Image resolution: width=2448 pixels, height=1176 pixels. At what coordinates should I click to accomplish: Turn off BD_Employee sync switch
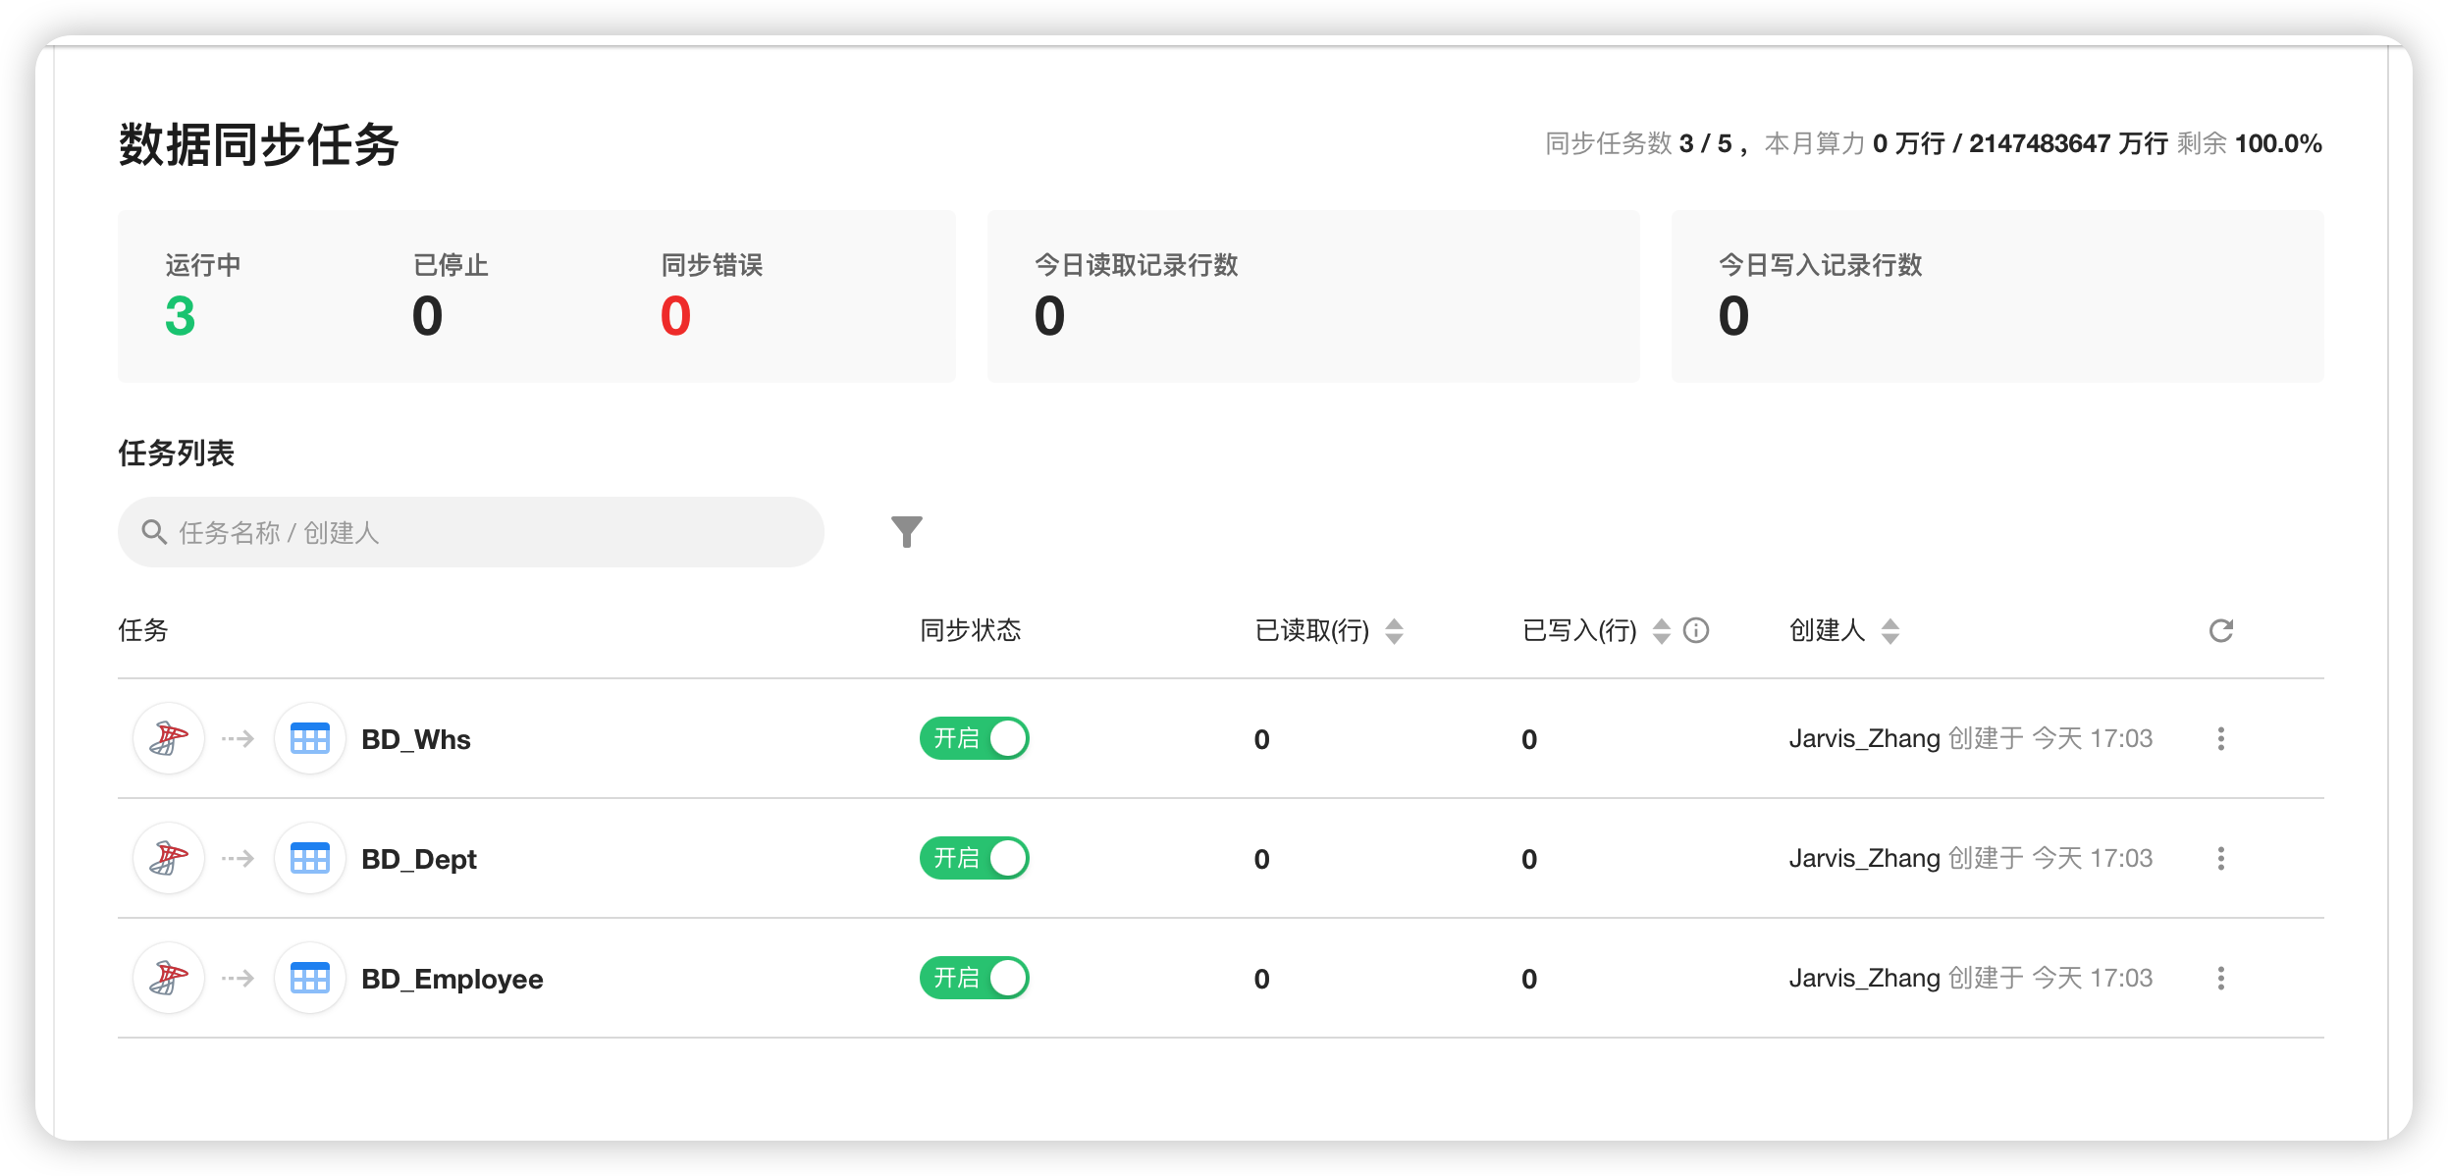(974, 978)
